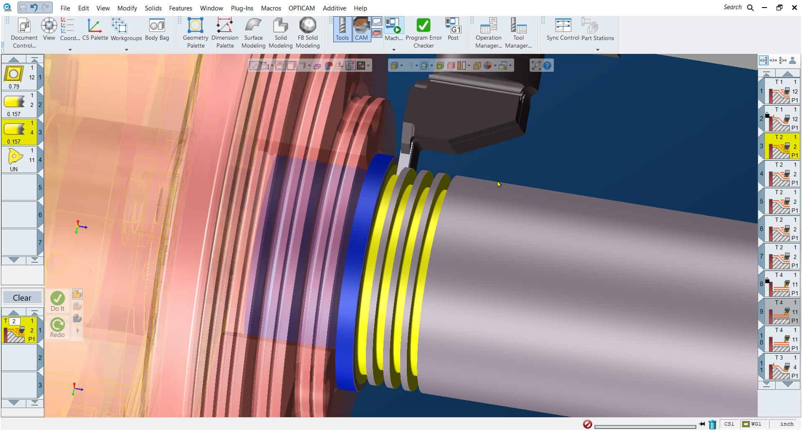Open the Solids menu
The image size is (802, 431).
click(x=153, y=8)
